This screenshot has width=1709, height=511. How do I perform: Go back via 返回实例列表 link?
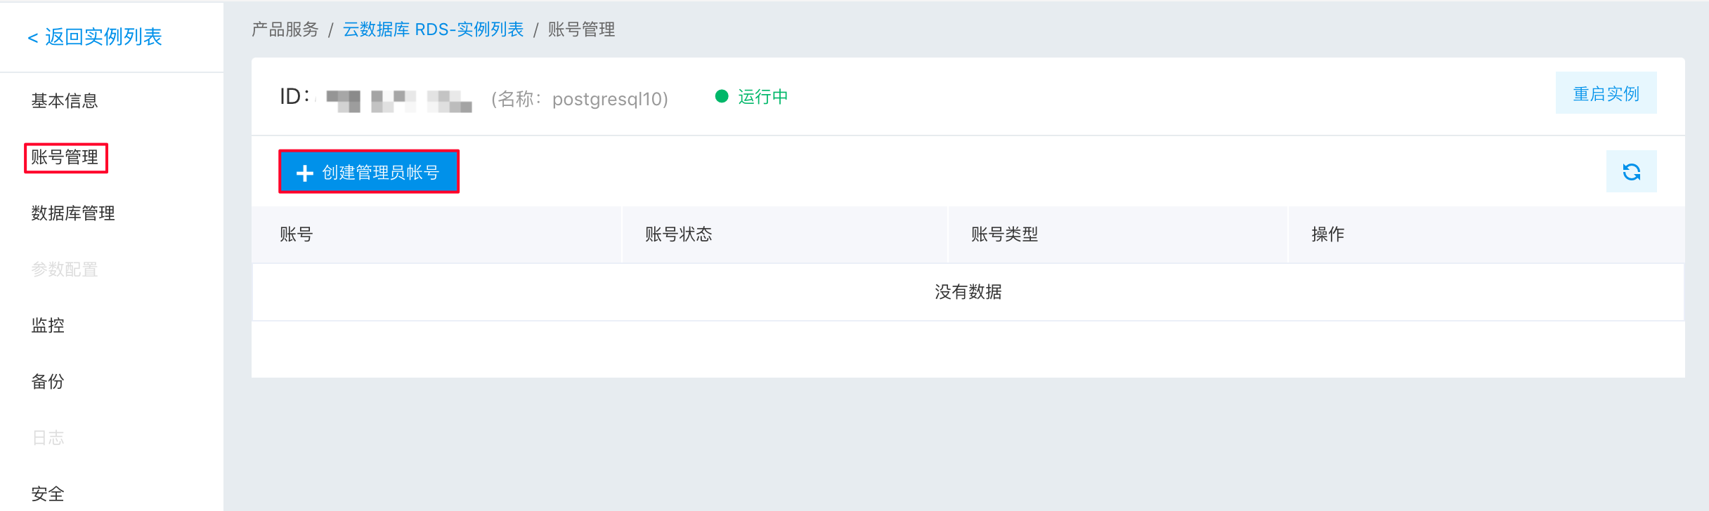click(x=95, y=36)
